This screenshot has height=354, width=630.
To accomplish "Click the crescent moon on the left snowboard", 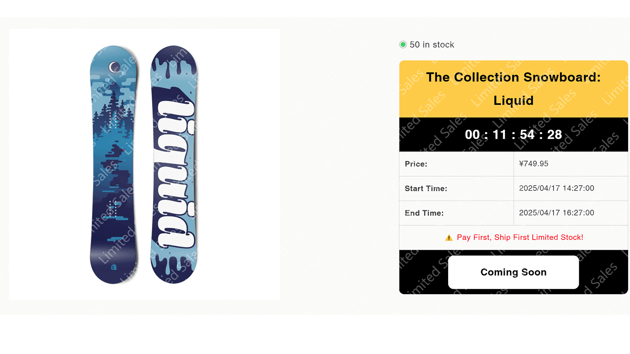I will (x=114, y=67).
